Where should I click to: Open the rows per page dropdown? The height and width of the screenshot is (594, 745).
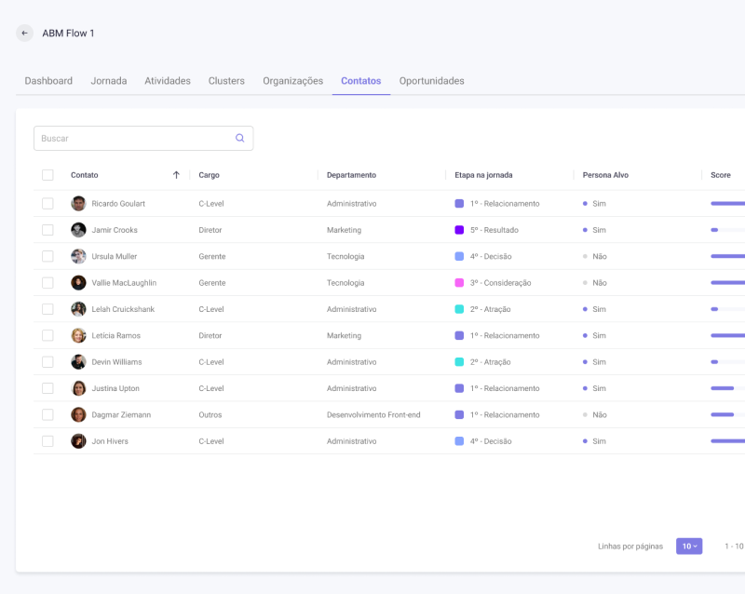tap(688, 547)
